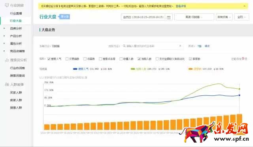The image size is (253, 147).
Task: Click the 256.00% y-axis label
Action: coord(49,82)
